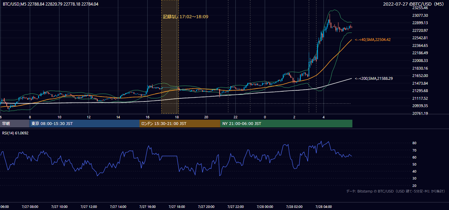
Task: Click the 東京 08:00-15:30 JST session bar
Action: click(84, 124)
